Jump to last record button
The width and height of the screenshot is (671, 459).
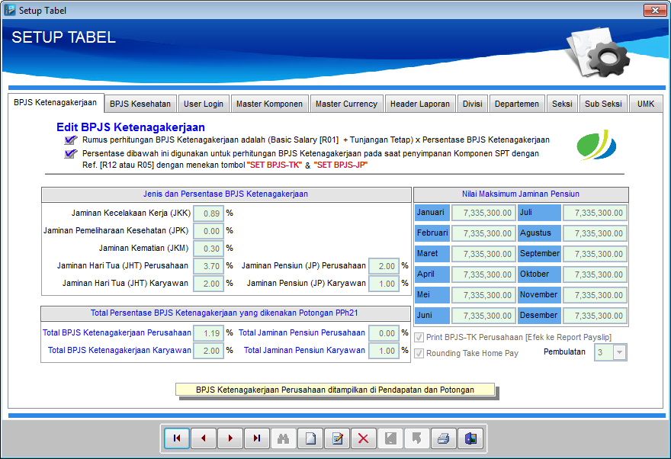click(x=257, y=438)
